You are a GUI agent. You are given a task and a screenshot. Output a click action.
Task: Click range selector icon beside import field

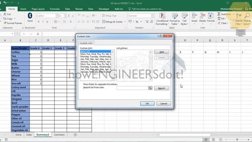150,88
